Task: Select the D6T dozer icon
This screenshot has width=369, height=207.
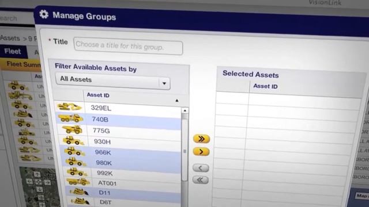Action: point(80,201)
